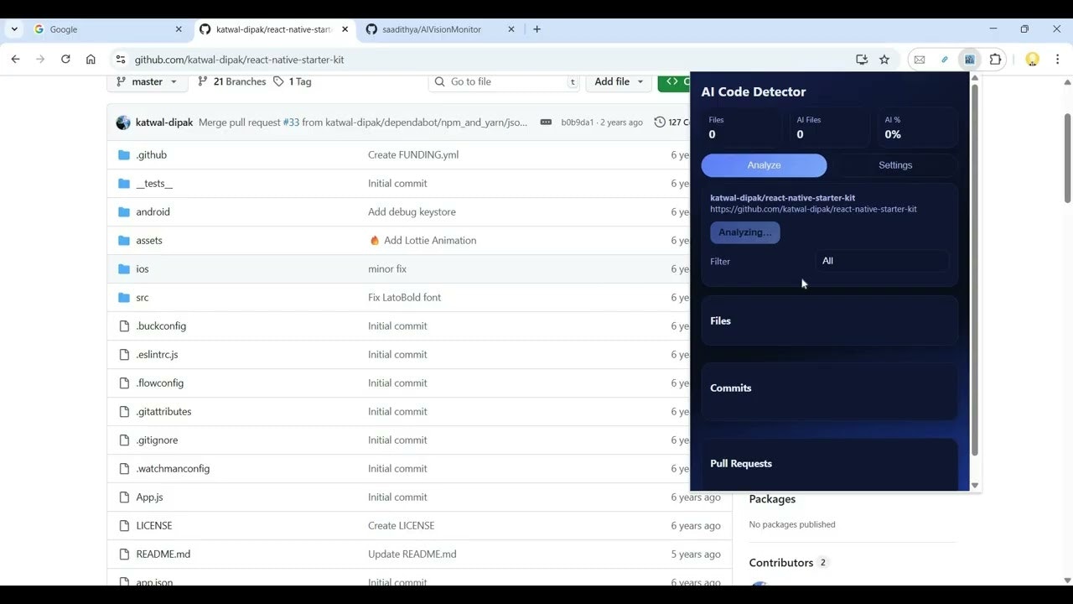1073x604 pixels.
Task: Click the Analyzing... button
Action: (745, 232)
